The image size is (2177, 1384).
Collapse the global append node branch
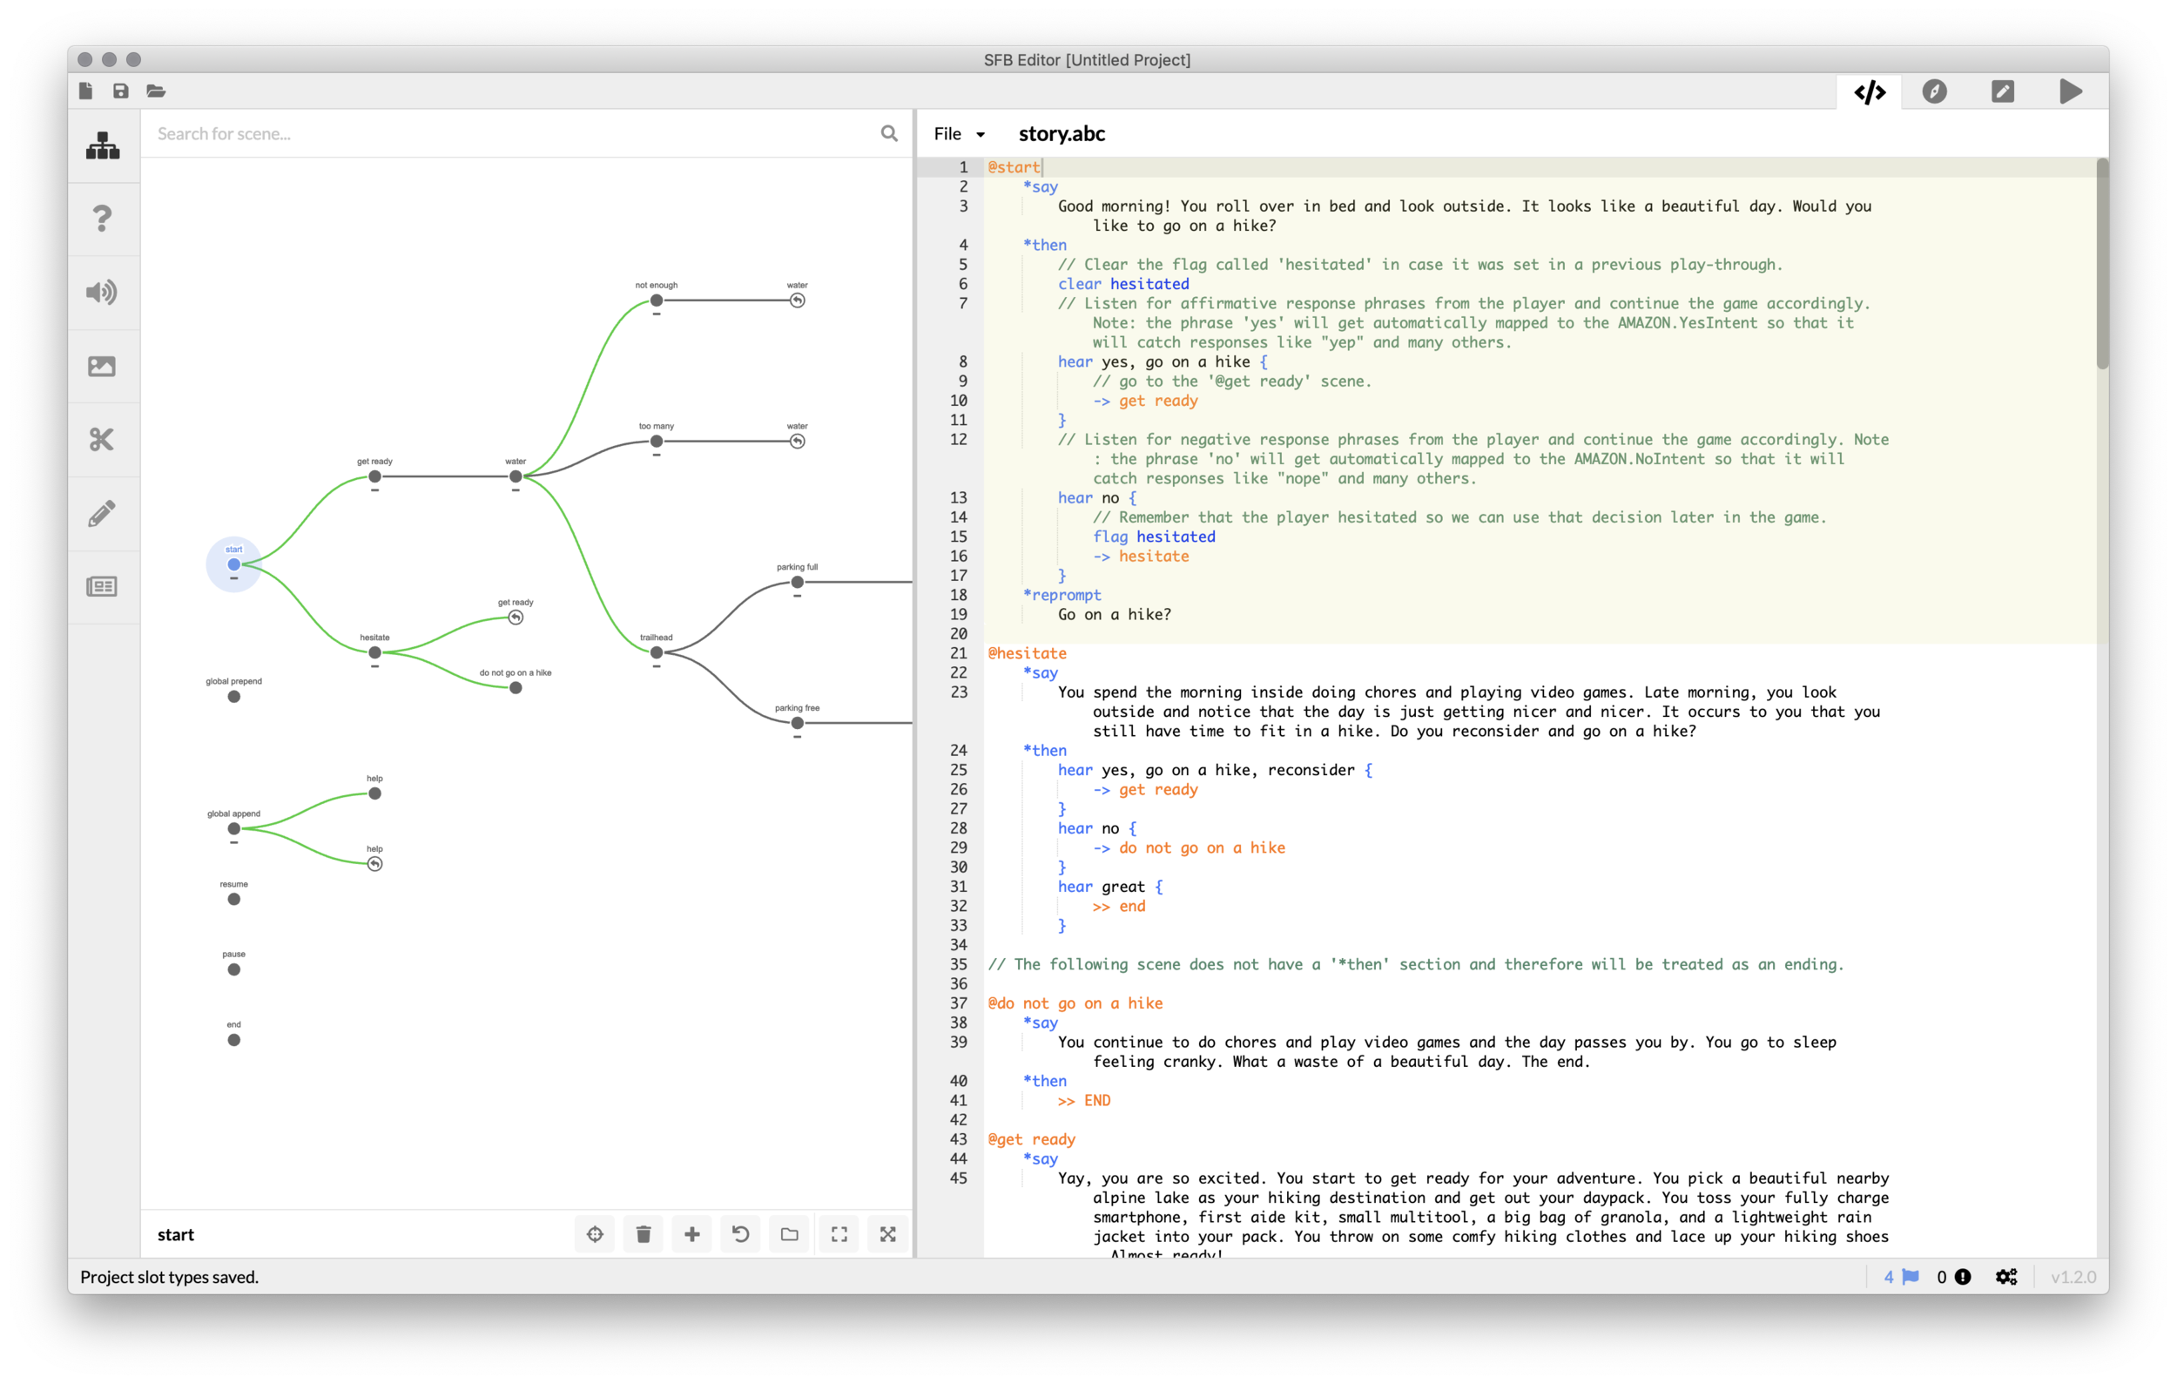coord(233,842)
